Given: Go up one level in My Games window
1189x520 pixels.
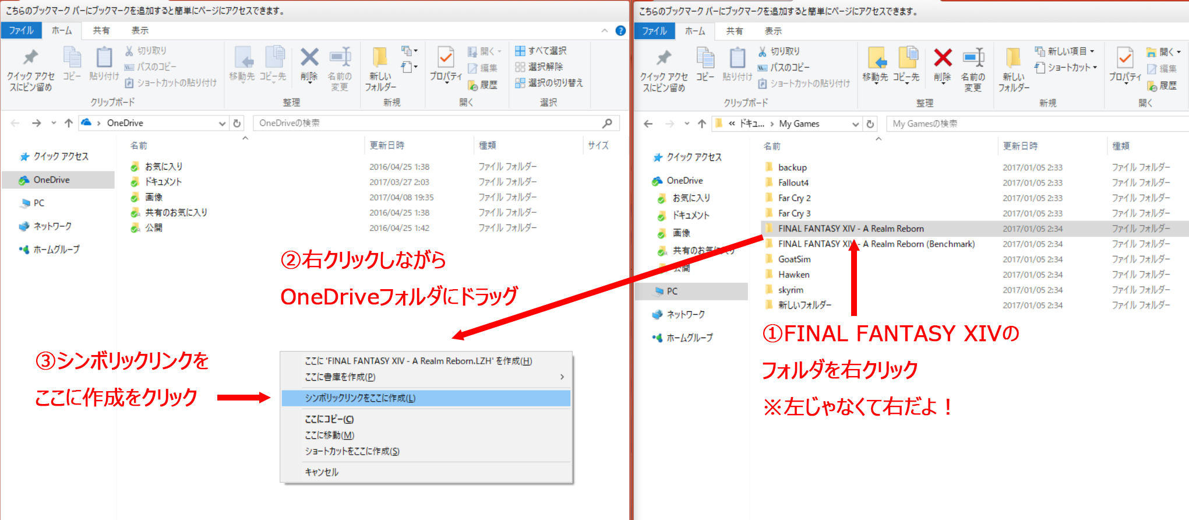Looking at the screenshot, I should (x=702, y=124).
